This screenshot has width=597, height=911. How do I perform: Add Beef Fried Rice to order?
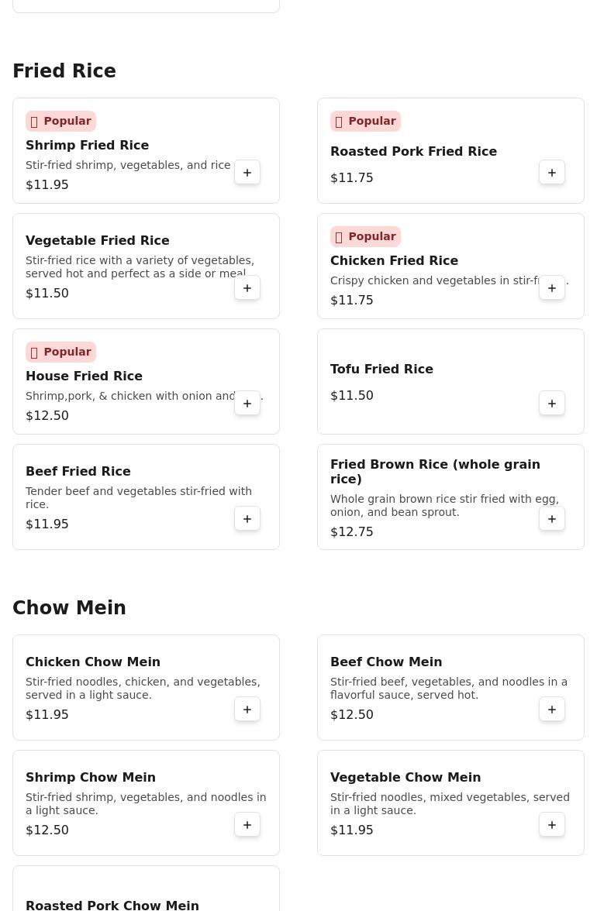click(x=247, y=519)
